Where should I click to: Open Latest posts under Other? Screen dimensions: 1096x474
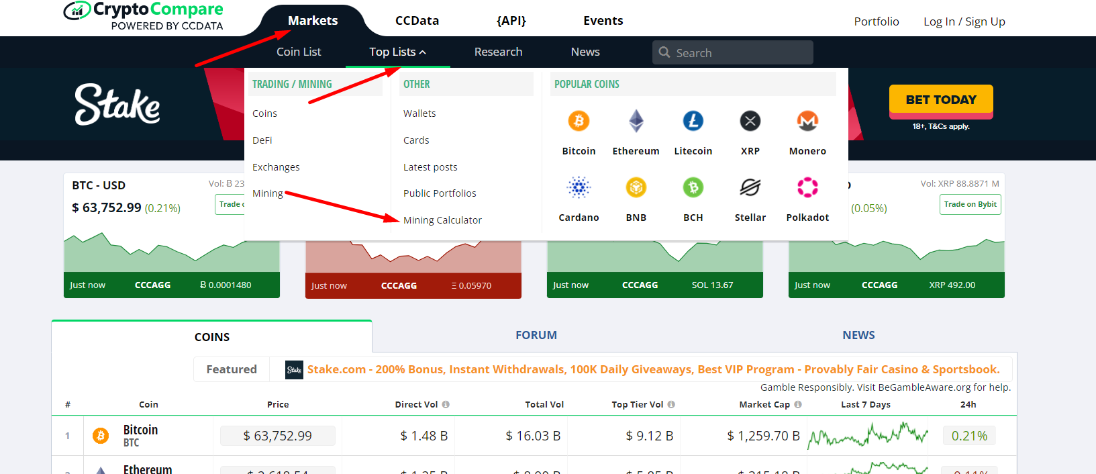(x=430, y=167)
